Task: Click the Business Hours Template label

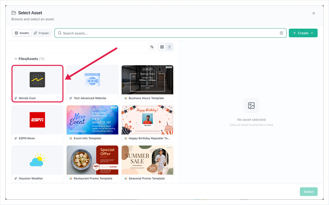Action: click(x=146, y=98)
